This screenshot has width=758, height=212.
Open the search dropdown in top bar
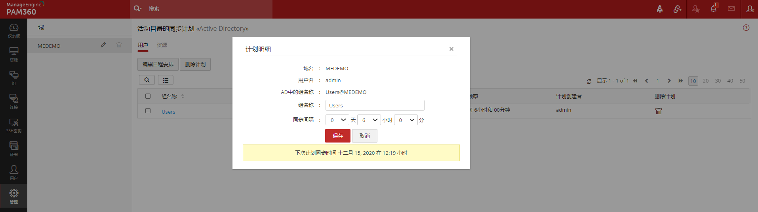click(137, 8)
